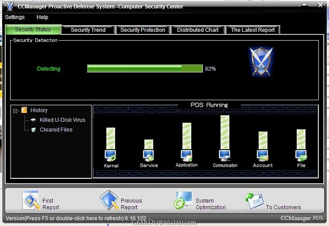The image size is (329, 226).
Task: Click the crossed-swords shield emblem
Action: (x=261, y=61)
